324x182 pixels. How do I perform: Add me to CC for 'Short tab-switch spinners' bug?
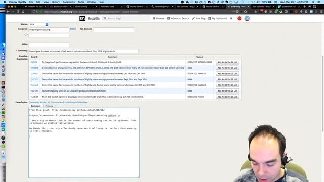(227, 97)
